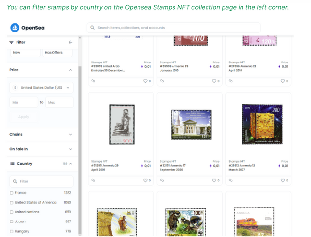The width and height of the screenshot is (311, 237).
Task: Click the country filter search icon
Action: pyautogui.click(x=15, y=181)
